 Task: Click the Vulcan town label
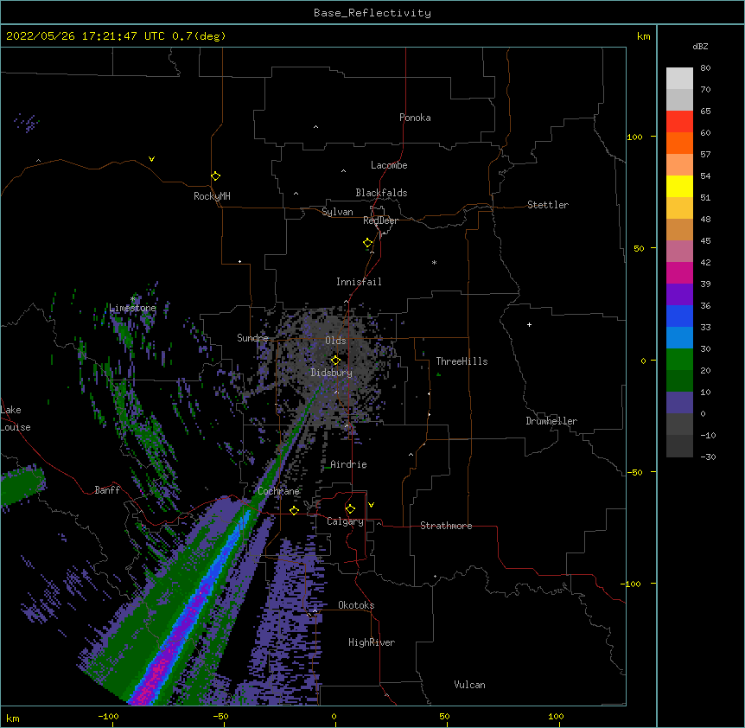469,685
